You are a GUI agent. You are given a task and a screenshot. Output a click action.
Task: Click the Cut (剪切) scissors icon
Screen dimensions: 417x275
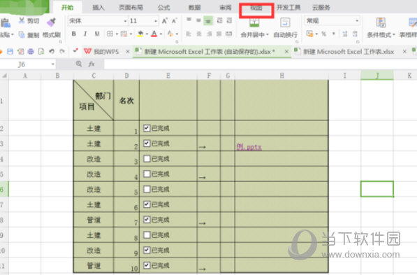pos(22,20)
